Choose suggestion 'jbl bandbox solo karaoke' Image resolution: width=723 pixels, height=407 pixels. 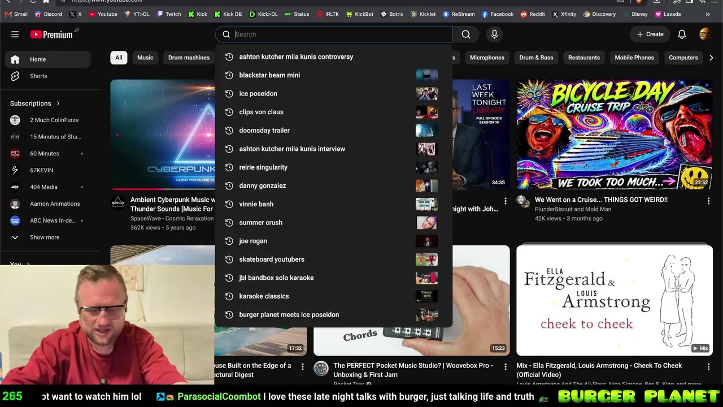click(x=334, y=278)
